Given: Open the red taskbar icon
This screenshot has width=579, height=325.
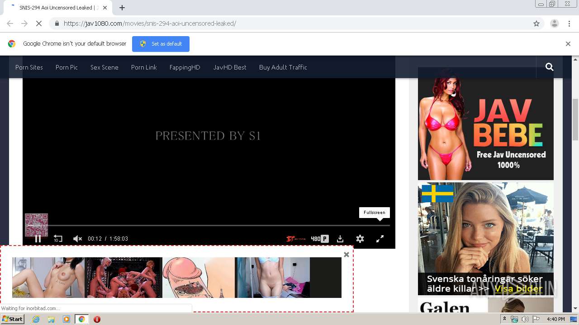Looking at the screenshot, I should tap(97, 319).
